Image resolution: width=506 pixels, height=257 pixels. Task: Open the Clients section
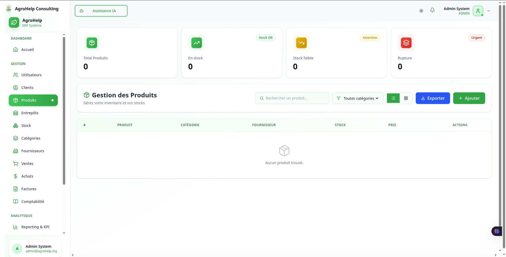27,87
